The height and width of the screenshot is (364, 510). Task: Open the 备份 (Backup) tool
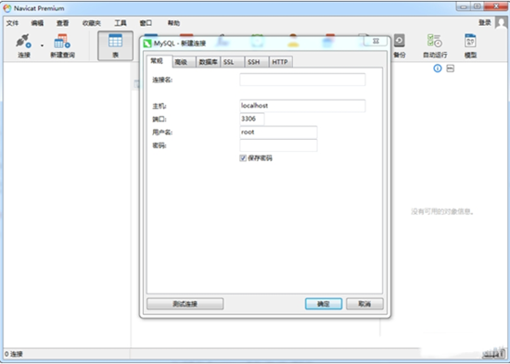[399, 45]
